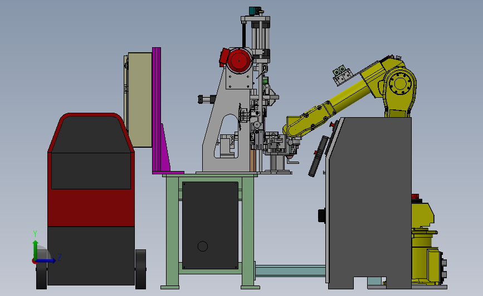Screen dimensions: 483x296
Task: Select the robot's round elbow joint hub
Action: click(400, 83)
